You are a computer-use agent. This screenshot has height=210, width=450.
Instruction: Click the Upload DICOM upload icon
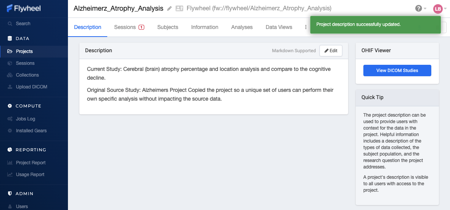pos(10,87)
